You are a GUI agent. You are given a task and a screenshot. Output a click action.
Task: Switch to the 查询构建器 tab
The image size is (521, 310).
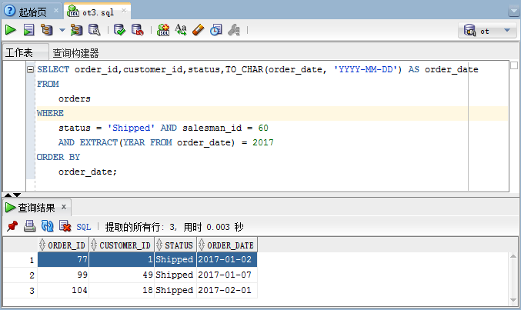click(75, 53)
